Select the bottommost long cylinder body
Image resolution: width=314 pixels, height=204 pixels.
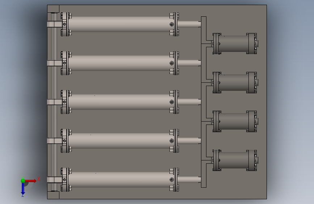tap(120, 180)
